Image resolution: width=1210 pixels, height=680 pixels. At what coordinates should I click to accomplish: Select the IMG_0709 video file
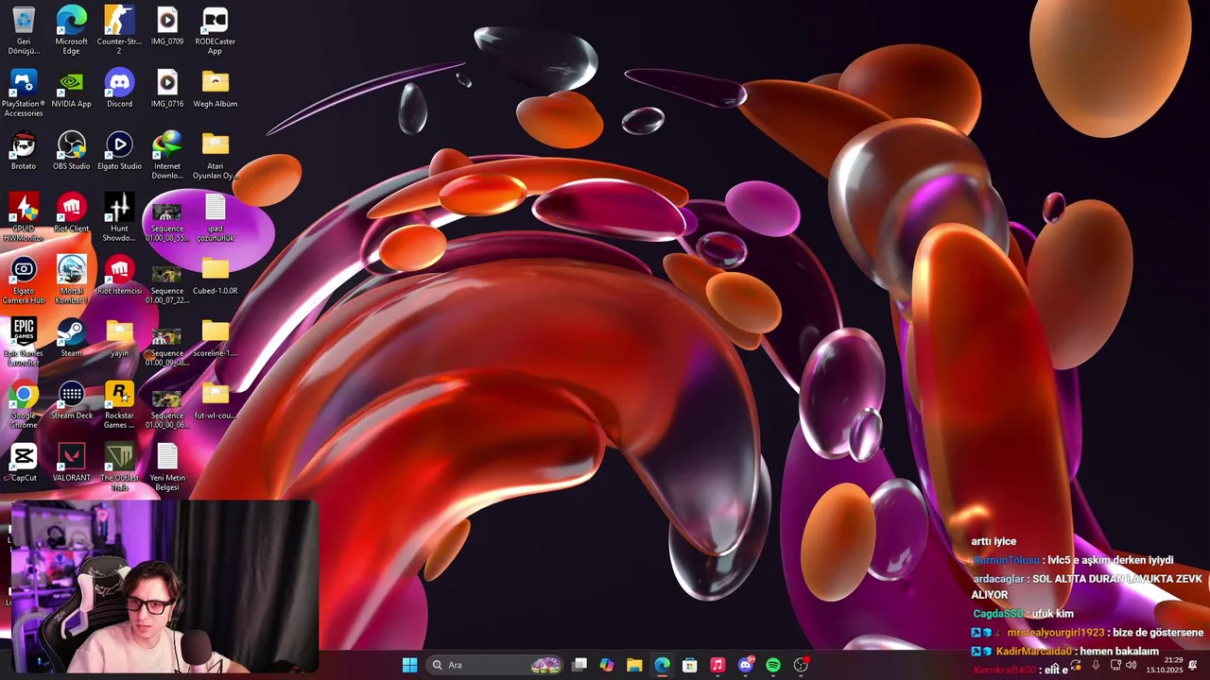(x=167, y=25)
